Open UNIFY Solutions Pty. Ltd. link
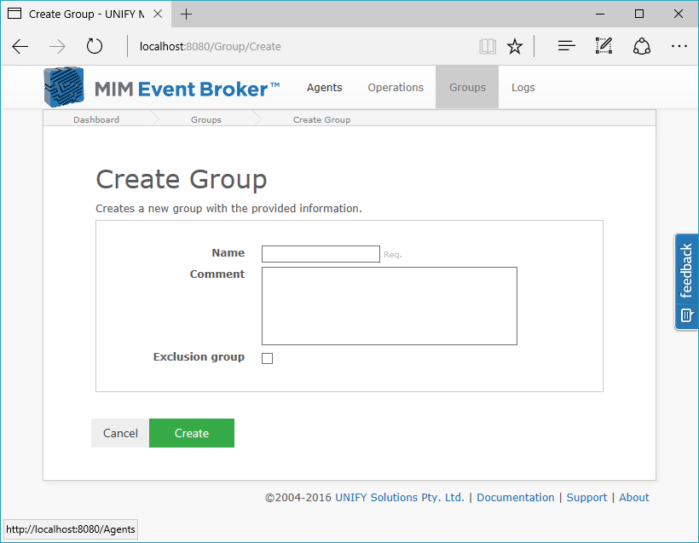Screen dimensions: 699x543 (x=400, y=497)
